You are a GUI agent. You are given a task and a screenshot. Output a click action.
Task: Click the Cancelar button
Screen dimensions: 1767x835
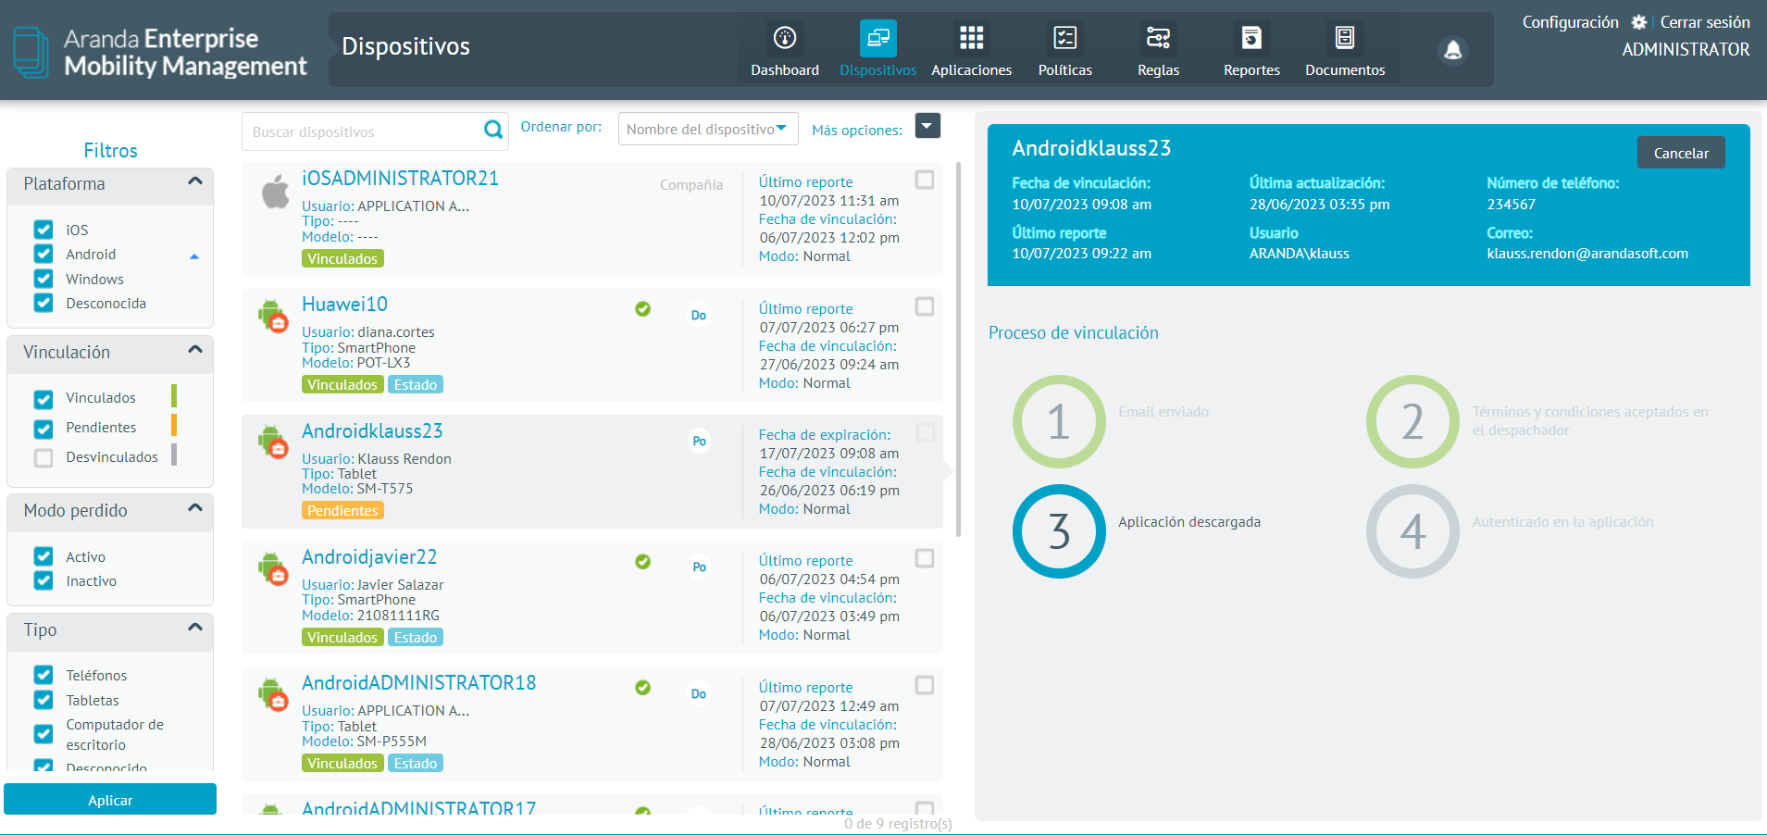(x=1681, y=153)
